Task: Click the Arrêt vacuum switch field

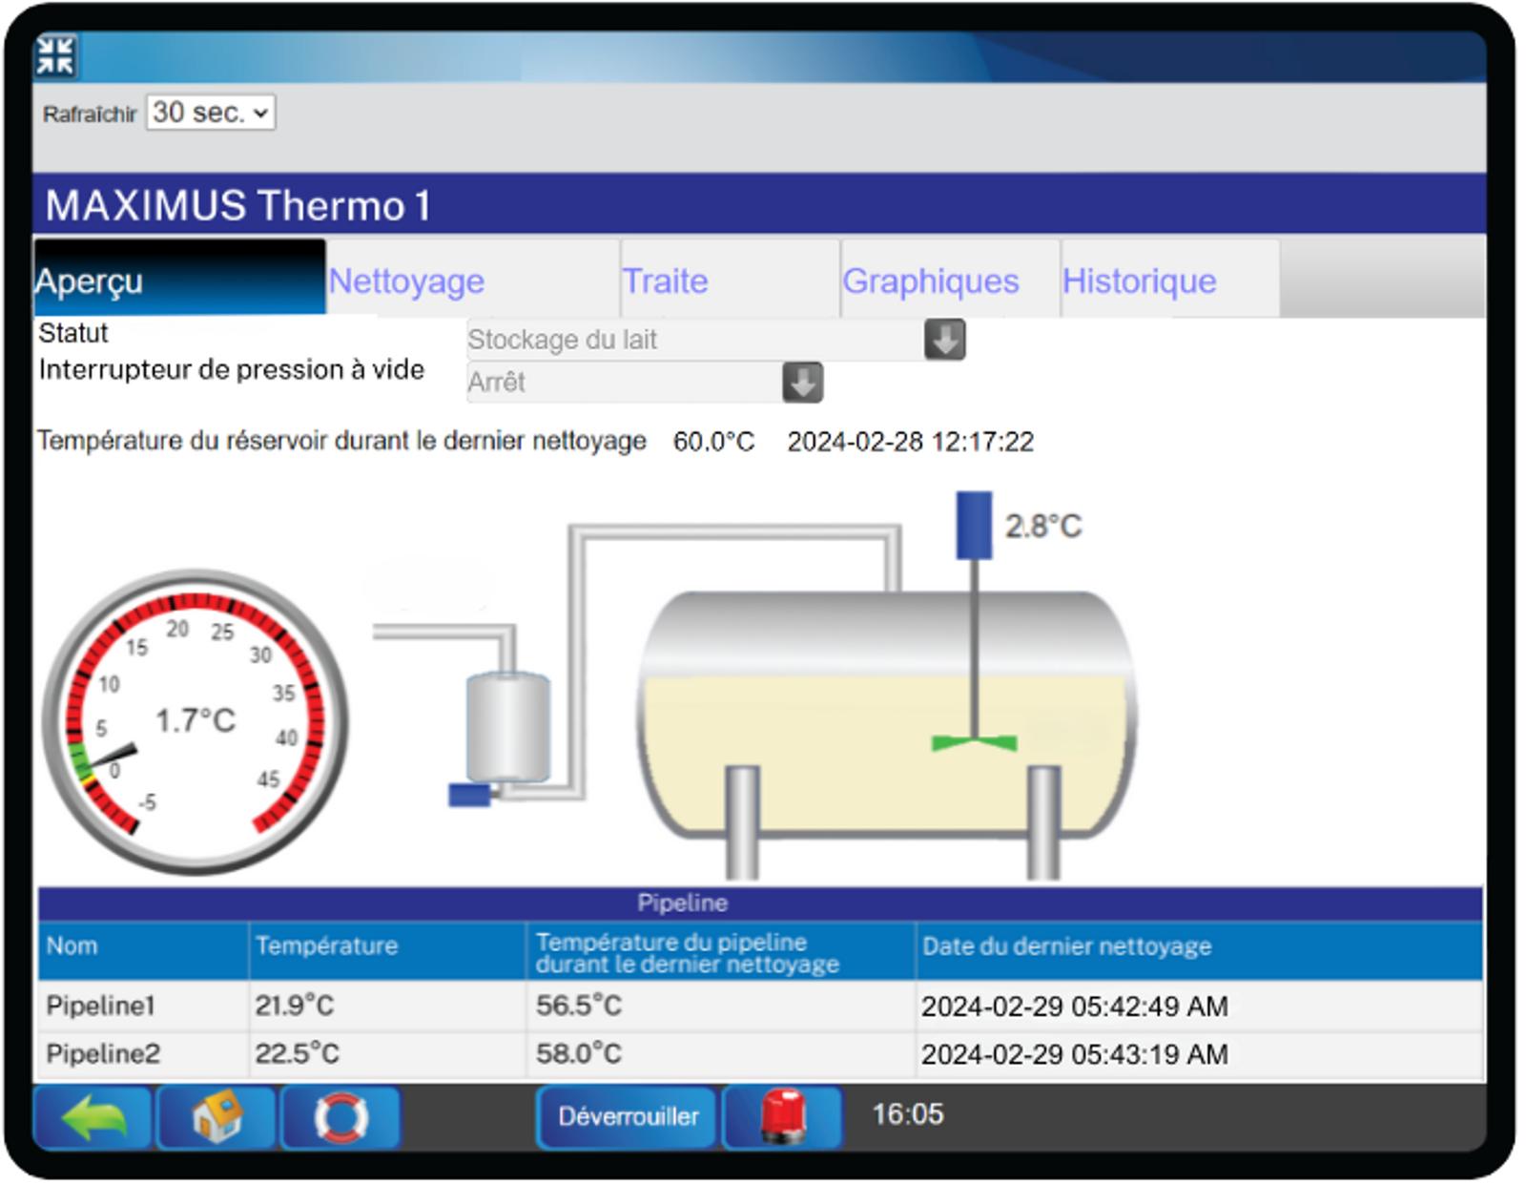Action: point(625,383)
